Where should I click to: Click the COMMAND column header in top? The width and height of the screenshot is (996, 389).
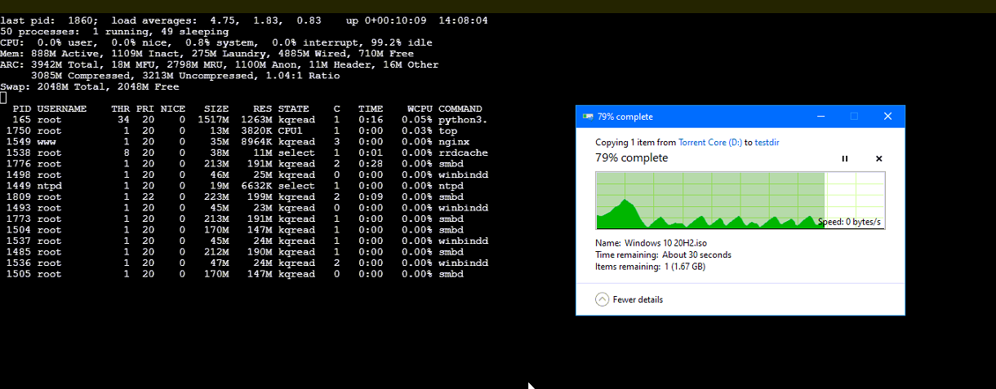pos(460,108)
